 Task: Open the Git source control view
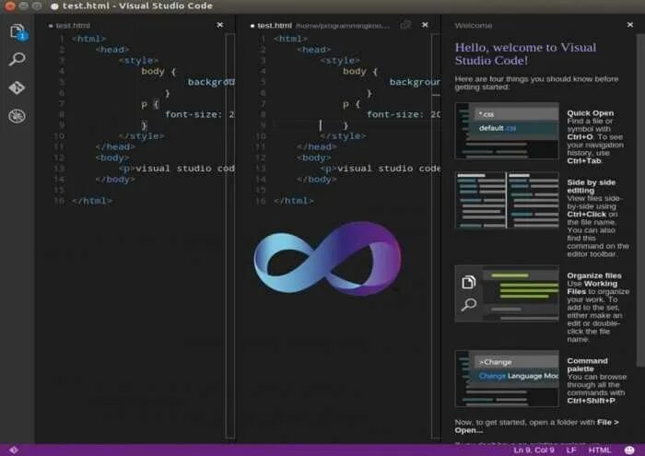[17, 88]
